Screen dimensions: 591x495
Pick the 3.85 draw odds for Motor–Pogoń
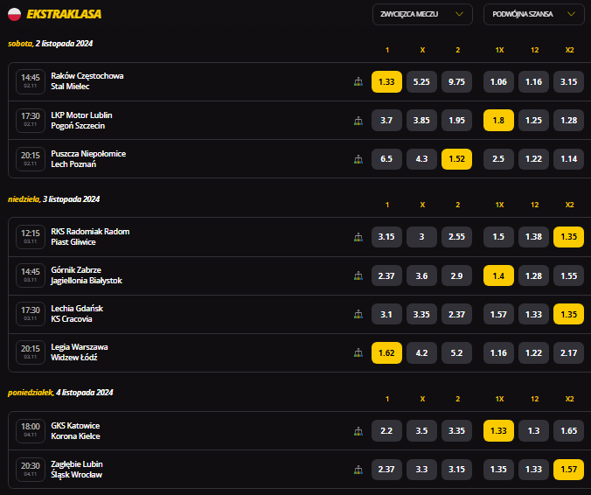(421, 121)
